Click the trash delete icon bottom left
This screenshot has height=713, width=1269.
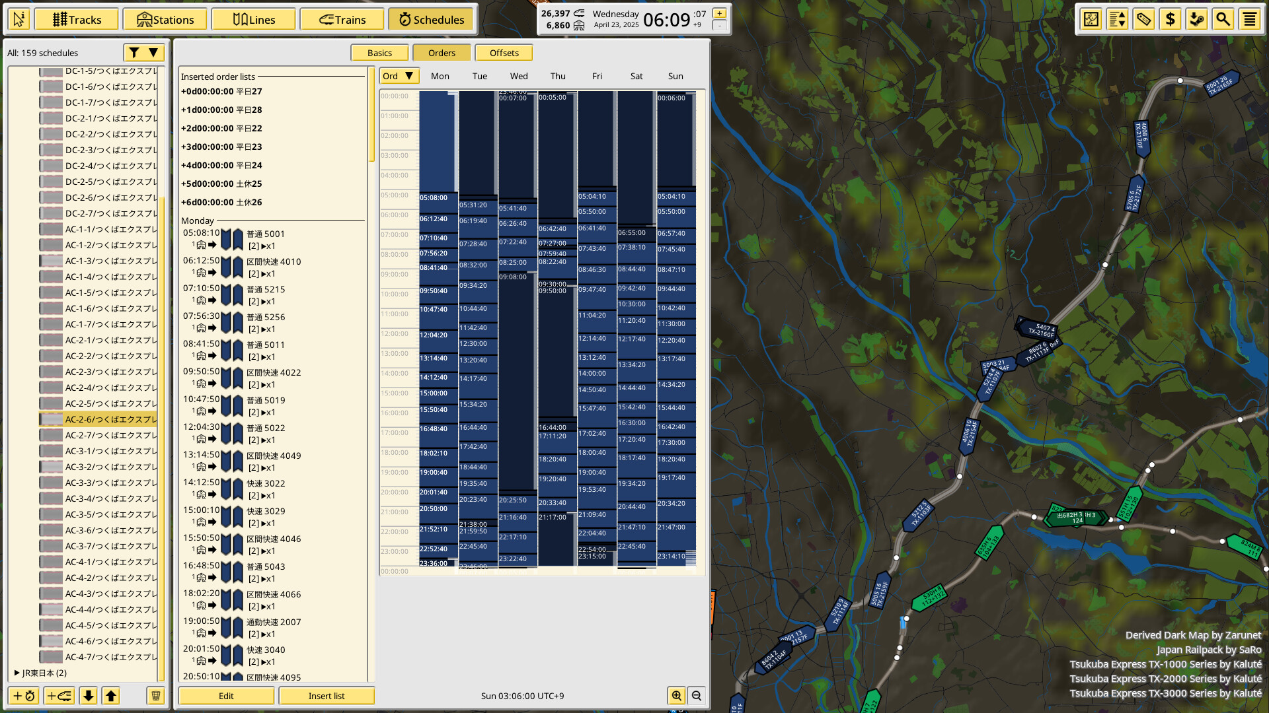pos(156,695)
